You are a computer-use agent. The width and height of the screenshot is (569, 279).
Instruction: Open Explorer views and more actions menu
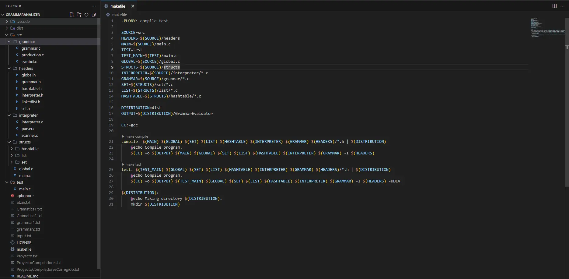pyautogui.click(x=94, y=6)
